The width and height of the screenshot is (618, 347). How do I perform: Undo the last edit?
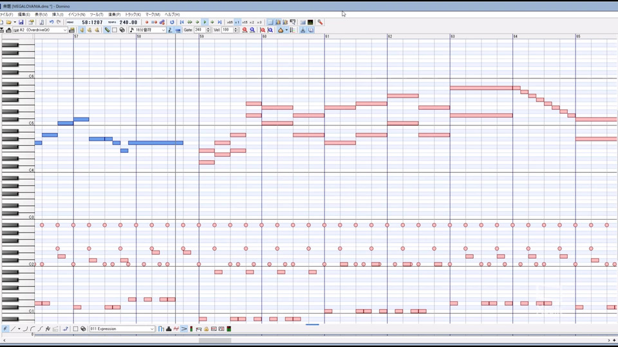(51, 22)
